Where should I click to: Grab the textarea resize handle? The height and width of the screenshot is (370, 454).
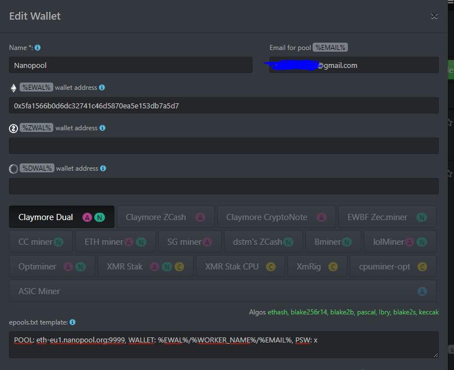[435, 355]
